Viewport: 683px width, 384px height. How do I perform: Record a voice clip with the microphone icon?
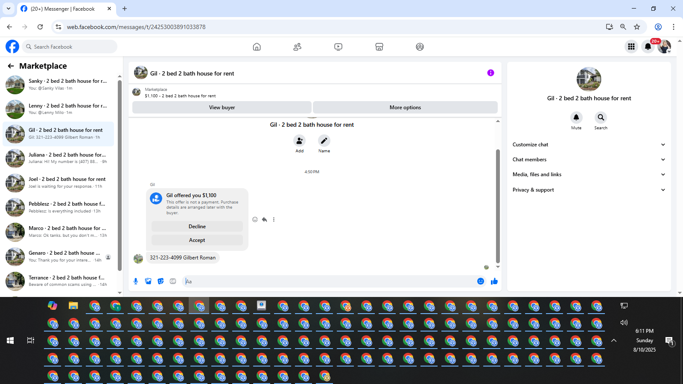136,281
